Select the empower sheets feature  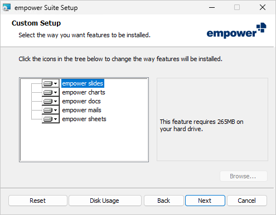[x=84, y=119]
